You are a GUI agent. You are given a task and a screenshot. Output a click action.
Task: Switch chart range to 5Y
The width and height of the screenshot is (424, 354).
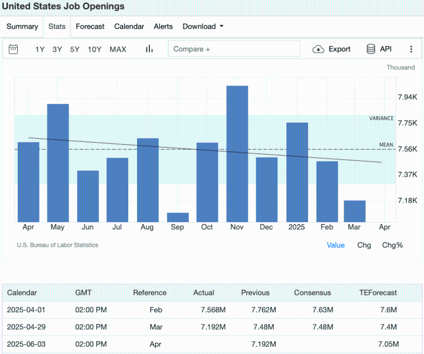click(74, 49)
